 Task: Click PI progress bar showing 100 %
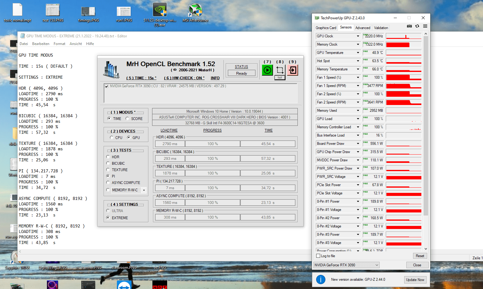click(x=213, y=188)
